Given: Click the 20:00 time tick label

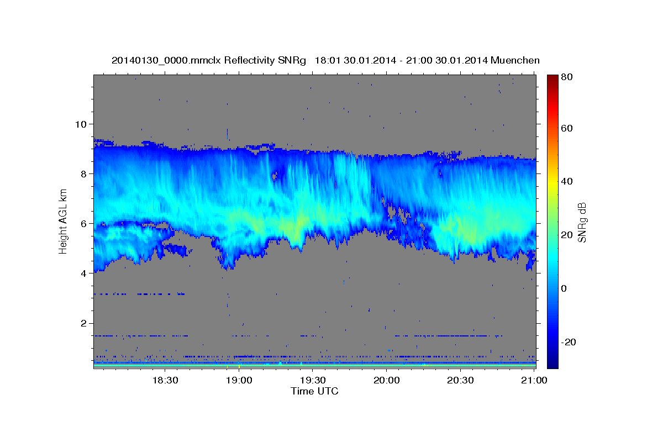Looking at the screenshot, I should (386, 380).
